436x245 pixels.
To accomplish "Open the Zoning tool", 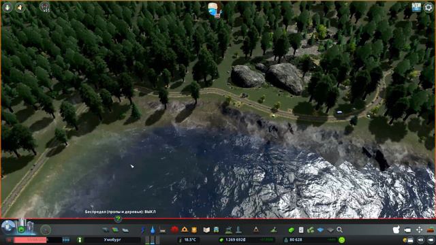I will pos(115,230).
